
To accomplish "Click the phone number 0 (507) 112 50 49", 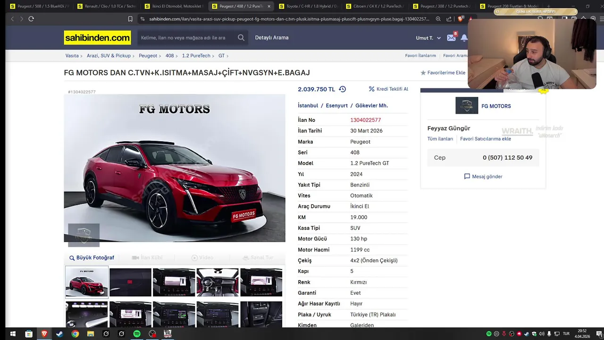I will (507, 158).
